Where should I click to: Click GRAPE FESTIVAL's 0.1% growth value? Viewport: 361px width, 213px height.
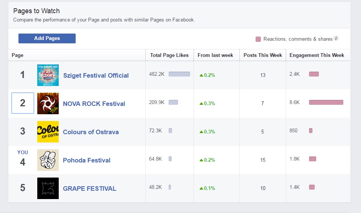coord(207,188)
